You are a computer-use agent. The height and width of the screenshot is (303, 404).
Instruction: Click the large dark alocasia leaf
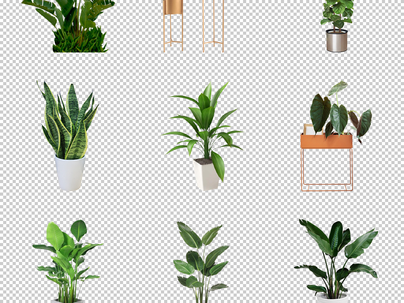320,112
